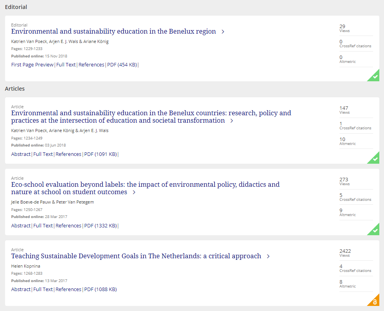The width and height of the screenshot is (384, 311).
Task: Open Full Text of Helen Kopnina's article
Action: pos(43,290)
